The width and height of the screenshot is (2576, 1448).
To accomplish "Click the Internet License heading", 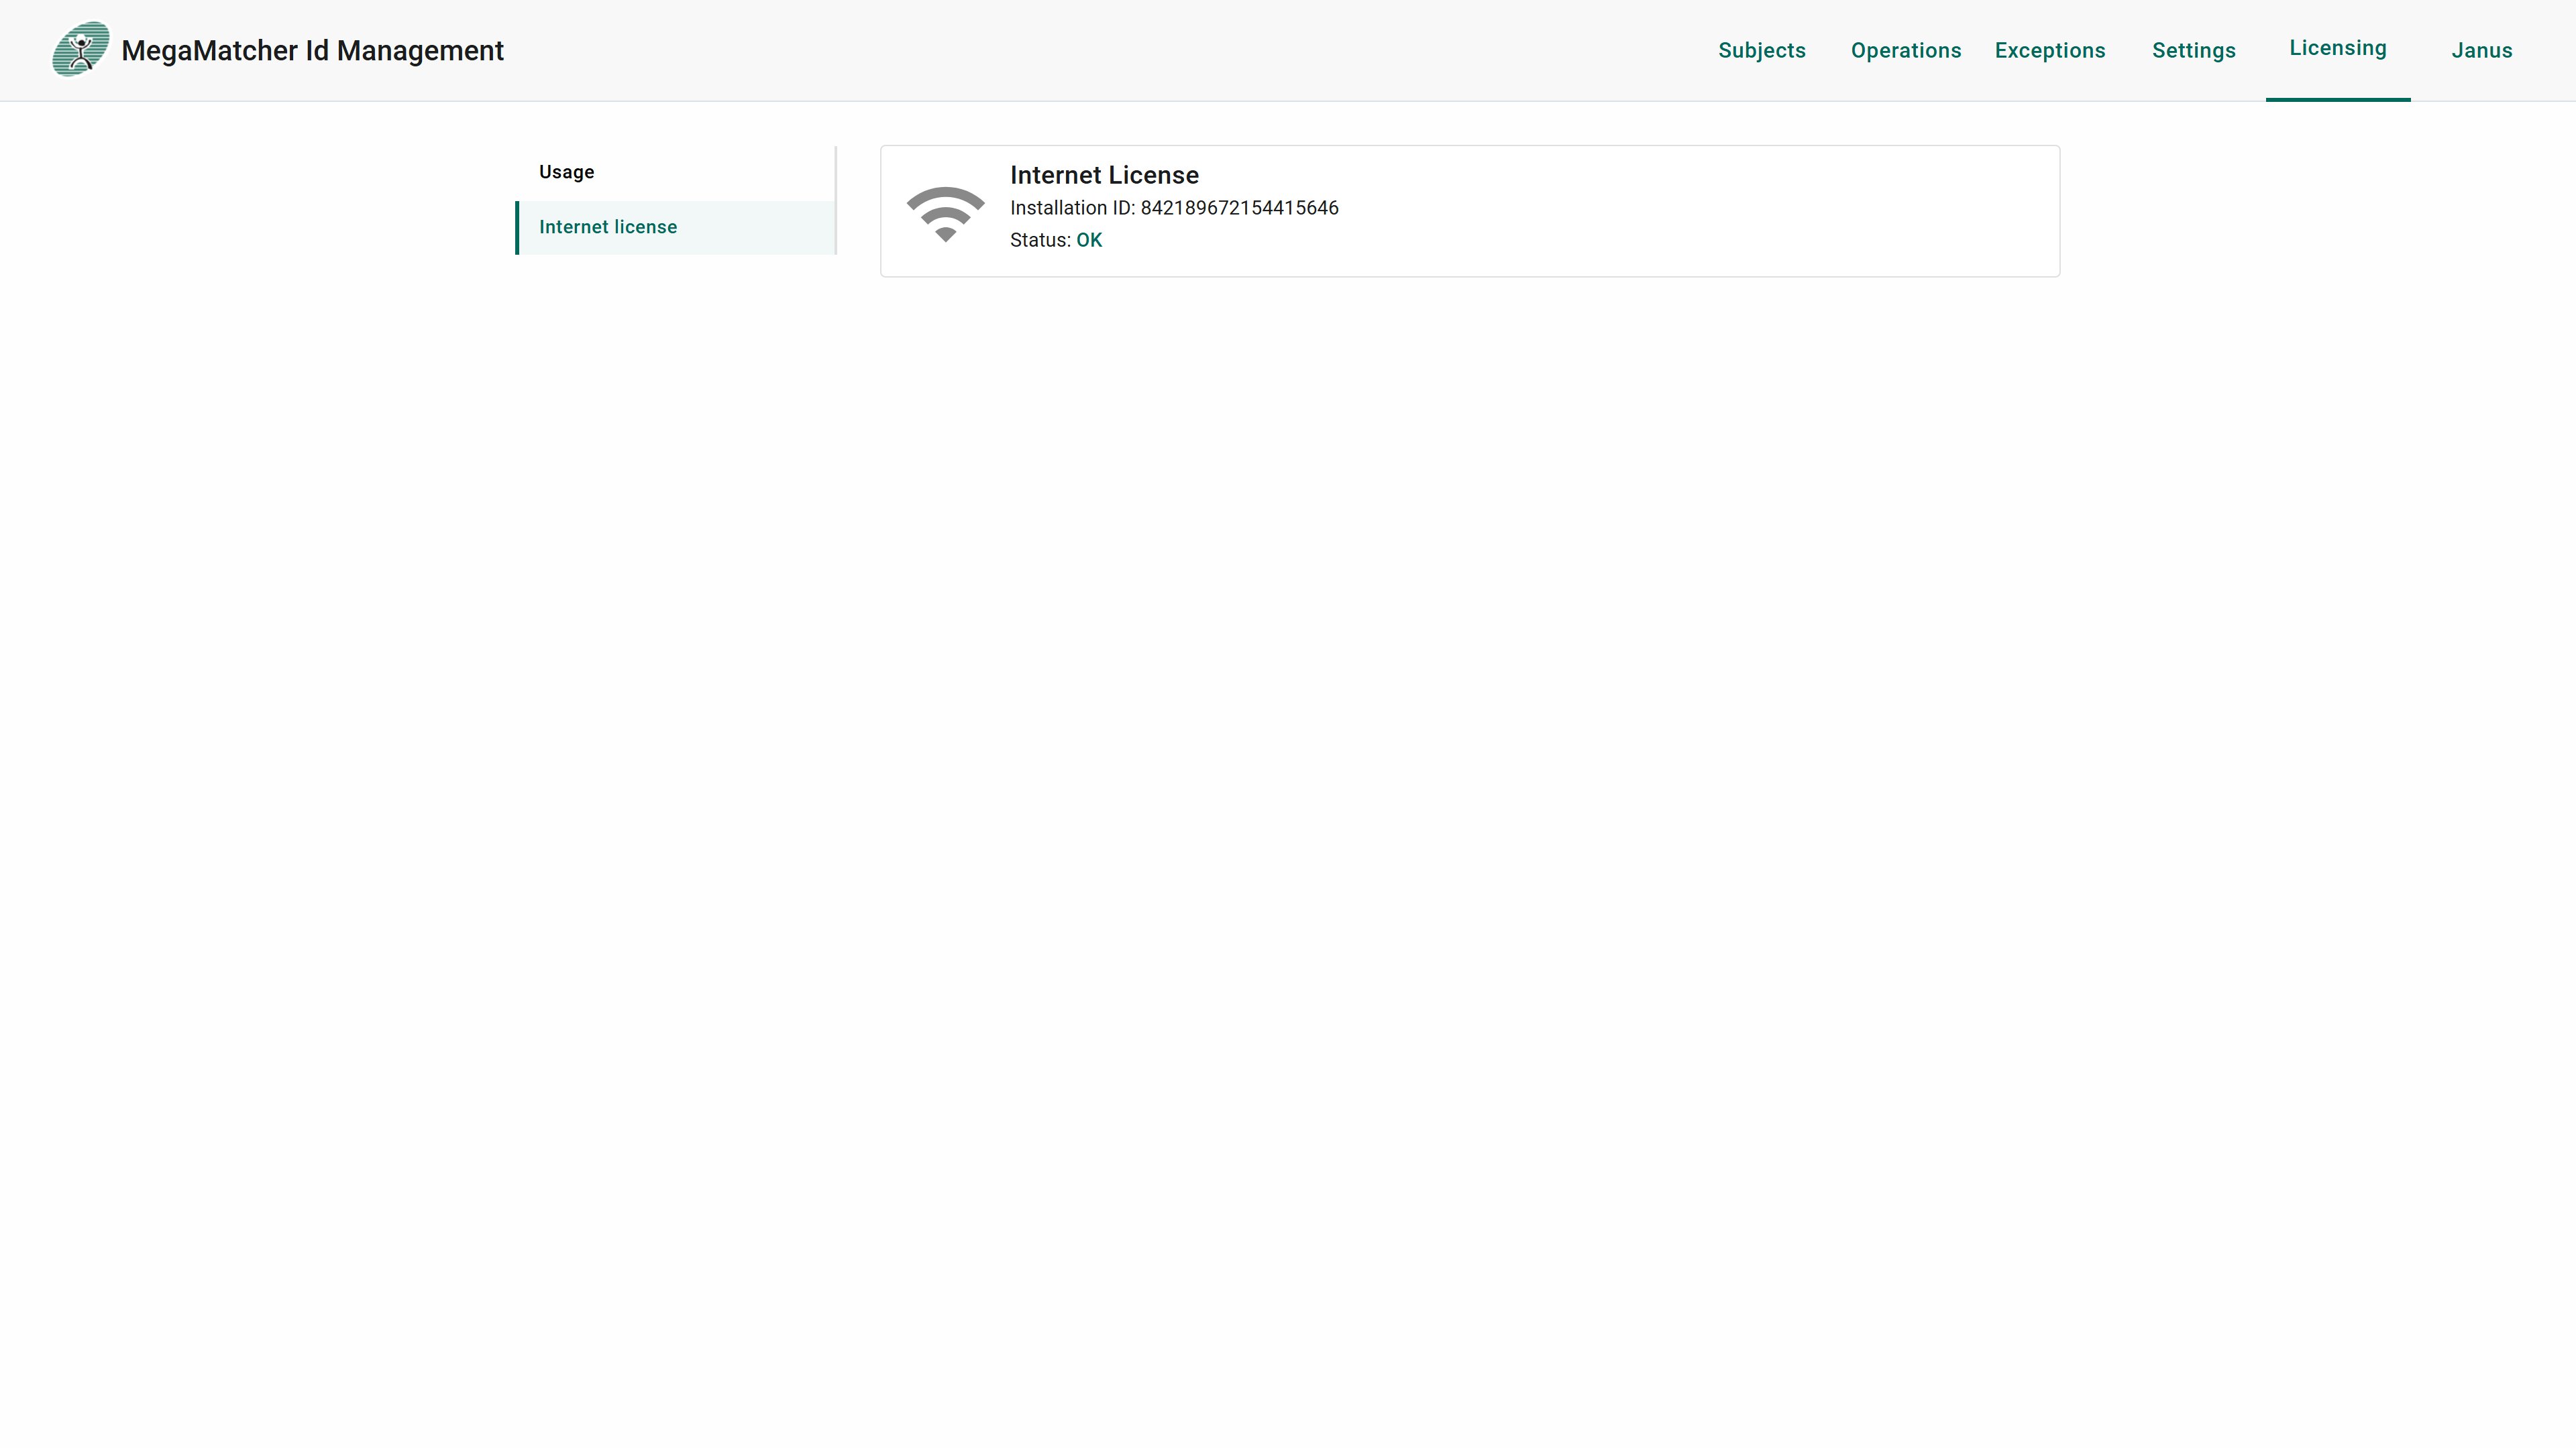I will tap(1104, 175).
